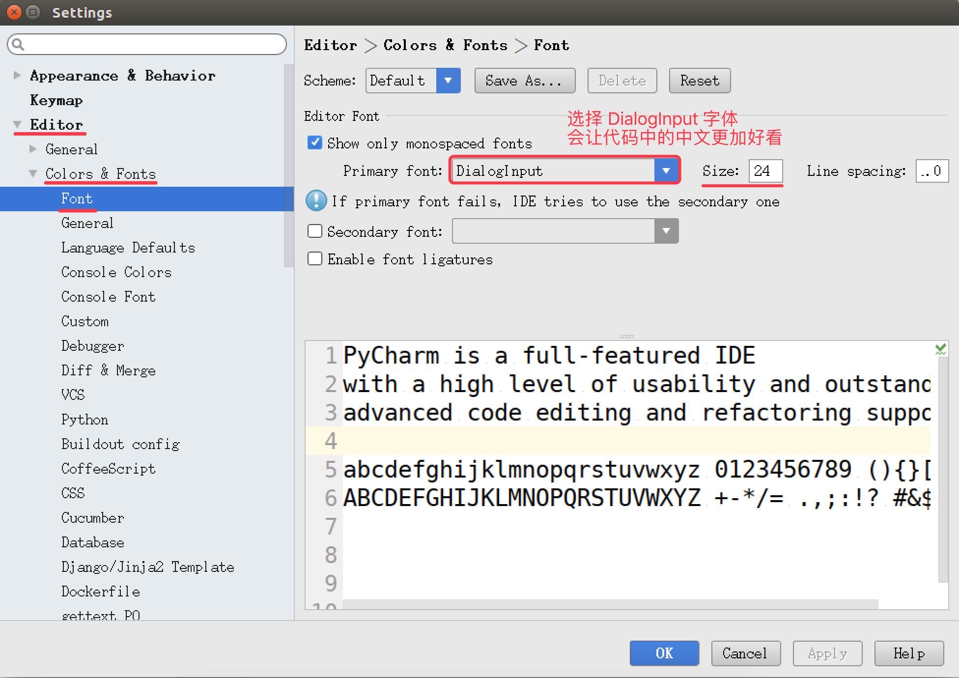Click the Size input field for font size
Image resolution: width=959 pixels, height=678 pixels.
coord(764,170)
